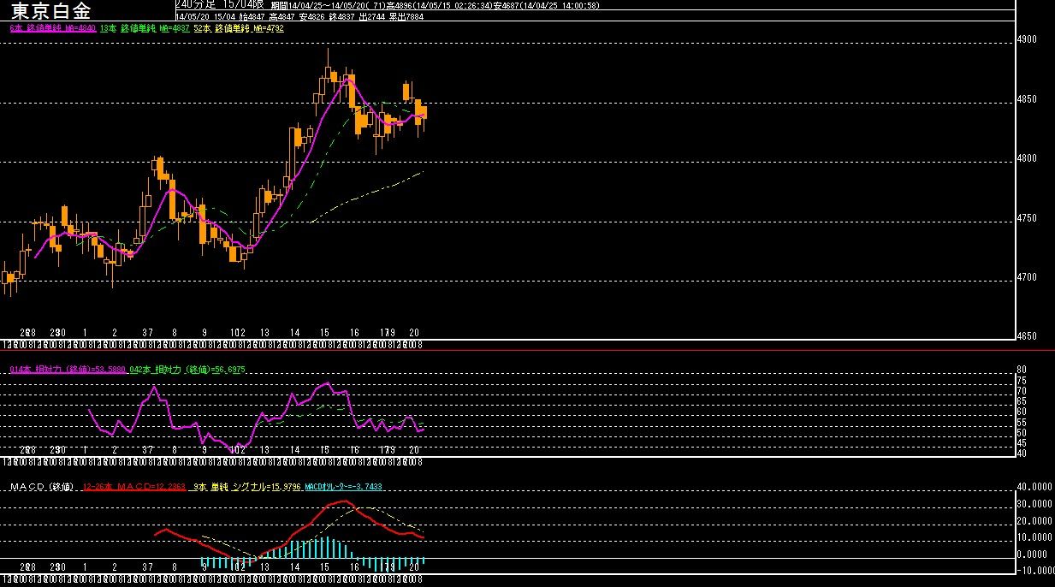
Task: Click the period text 期間14/04/25～14/05/20
Action: tap(317, 5)
